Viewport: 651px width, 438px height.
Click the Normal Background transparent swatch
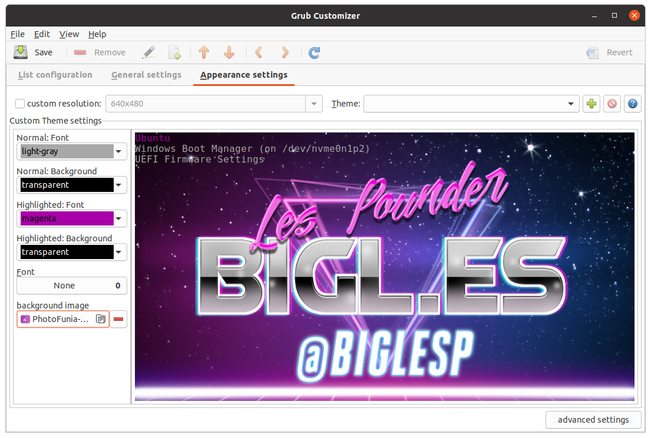tap(67, 185)
